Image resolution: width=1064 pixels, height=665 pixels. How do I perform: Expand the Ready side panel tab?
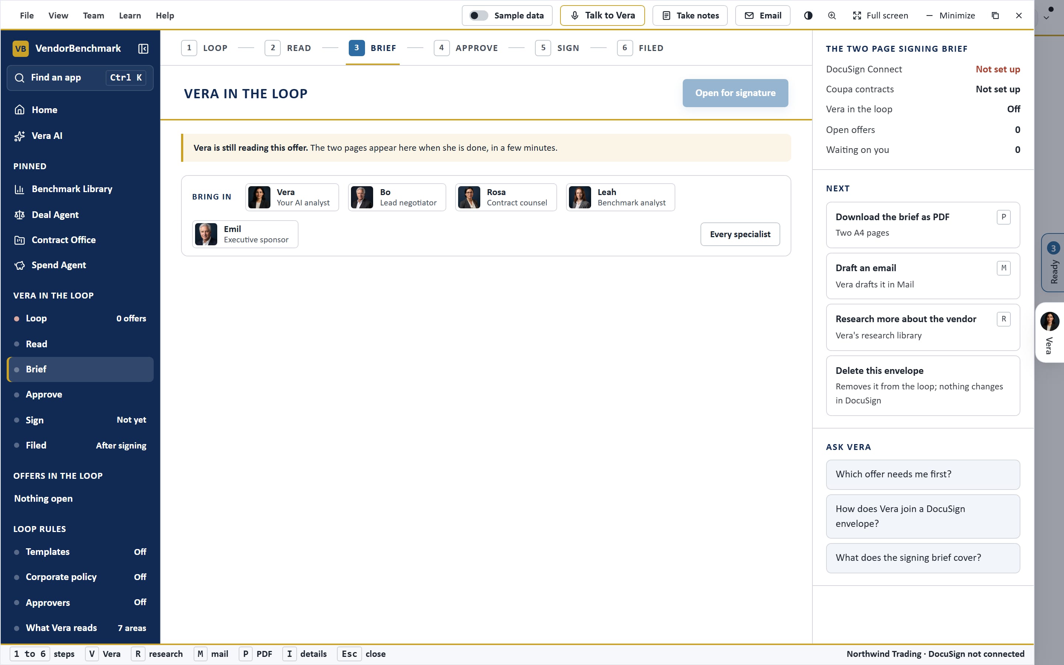point(1053,263)
